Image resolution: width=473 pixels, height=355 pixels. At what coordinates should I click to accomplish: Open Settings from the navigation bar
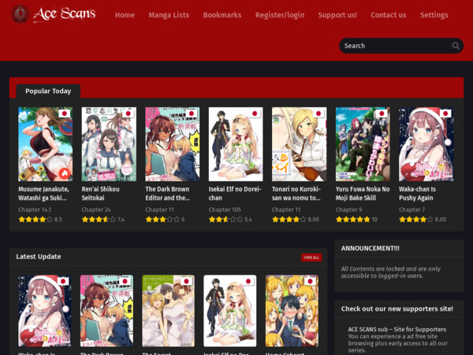[x=434, y=15]
